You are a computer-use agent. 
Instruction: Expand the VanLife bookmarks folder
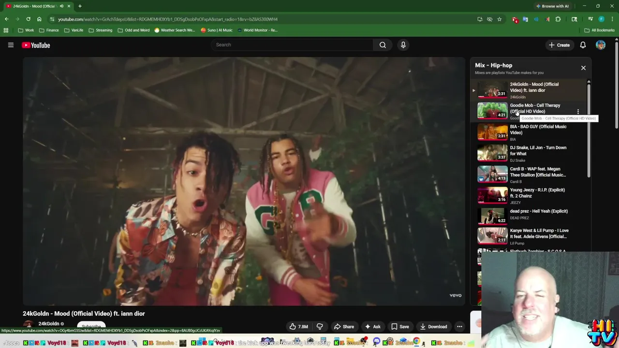[x=74, y=30]
